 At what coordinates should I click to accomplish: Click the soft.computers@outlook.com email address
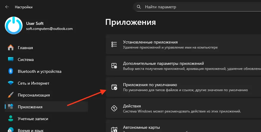tap(49, 29)
